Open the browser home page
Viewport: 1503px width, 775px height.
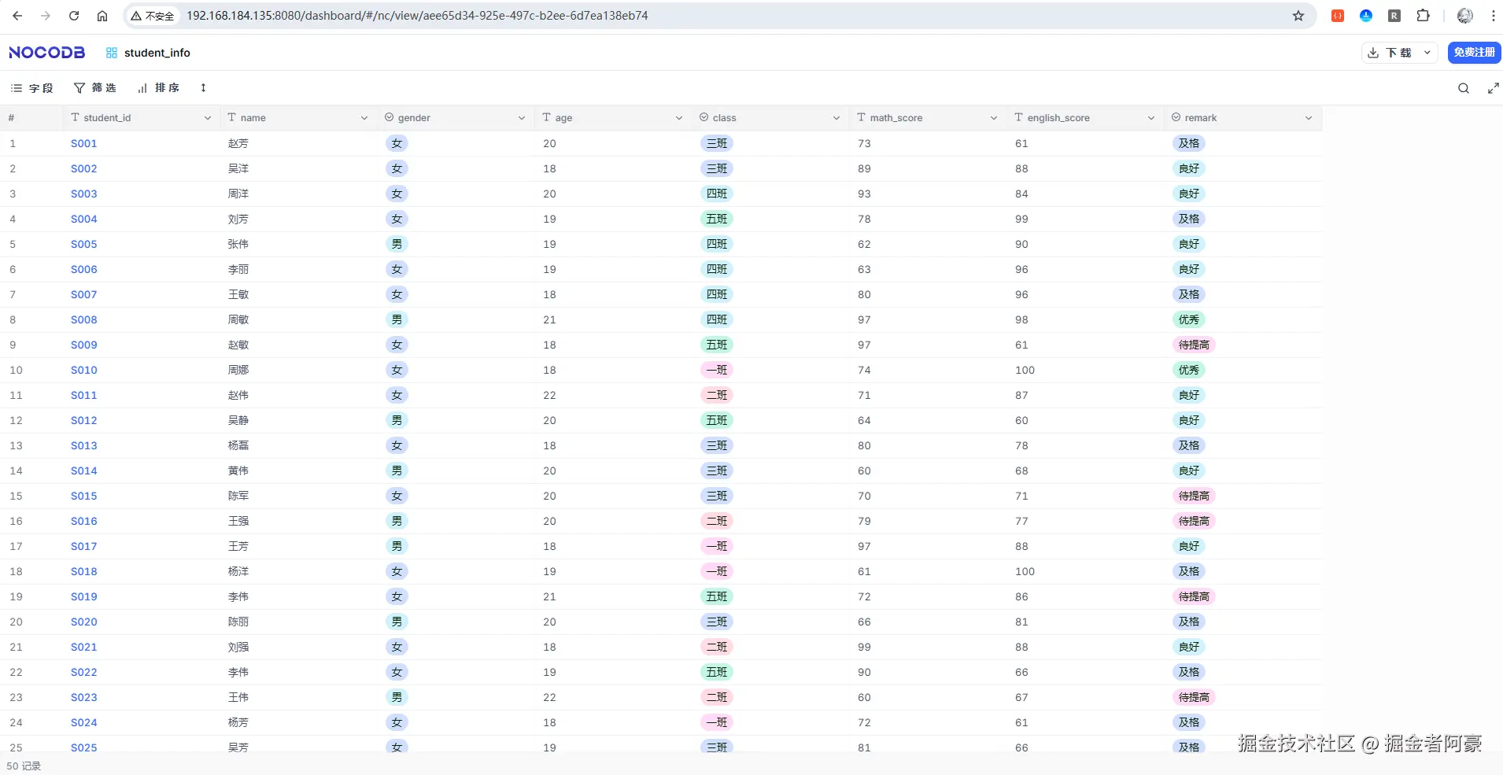pyautogui.click(x=102, y=16)
